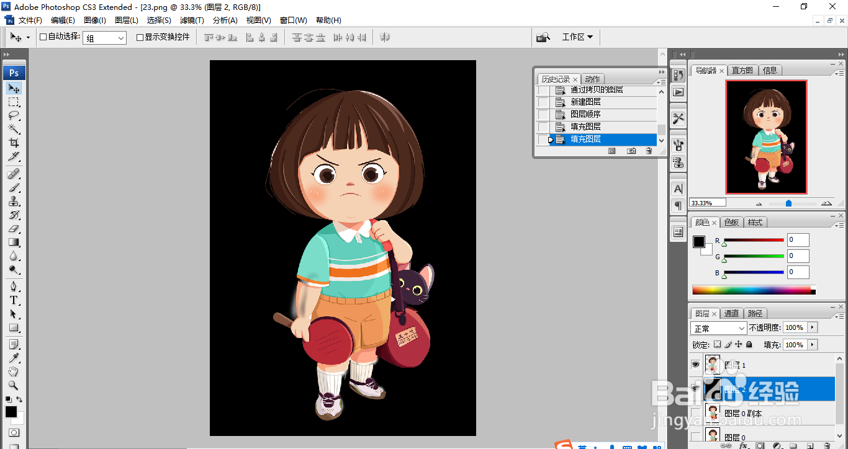Create new document from current state
This screenshot has width=848, height=449.
(611, 151)
